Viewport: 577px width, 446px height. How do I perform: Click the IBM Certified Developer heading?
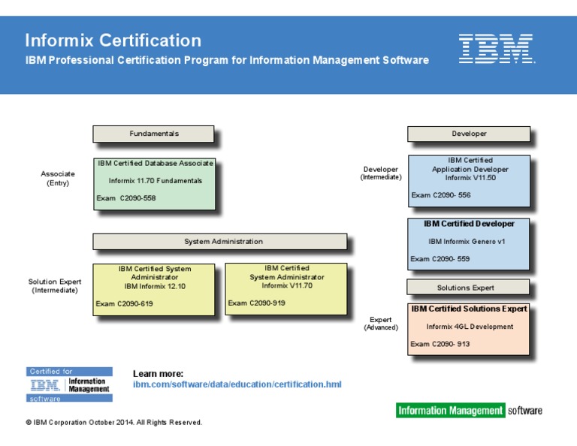tap(469, 224)
